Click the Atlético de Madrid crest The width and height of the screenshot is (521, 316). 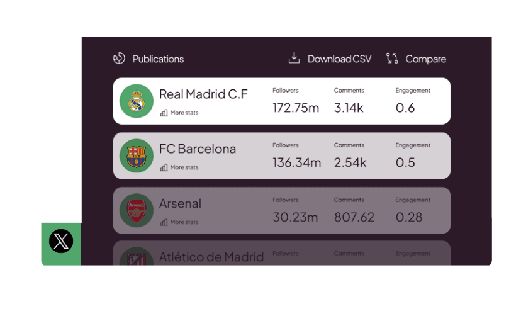tap(137, 257)
